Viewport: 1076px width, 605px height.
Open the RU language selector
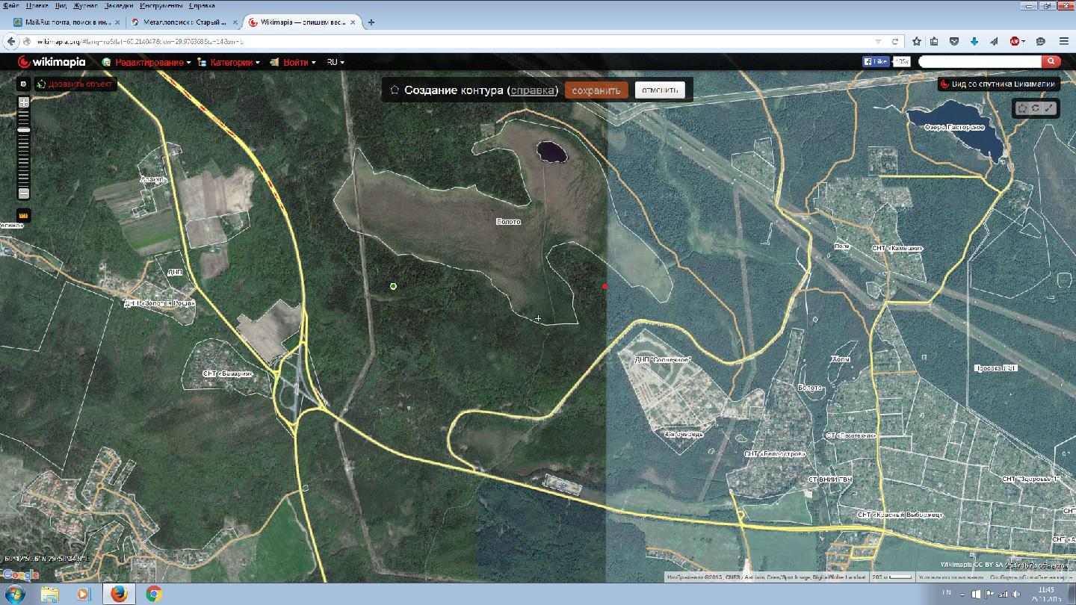tap(336, 62)
